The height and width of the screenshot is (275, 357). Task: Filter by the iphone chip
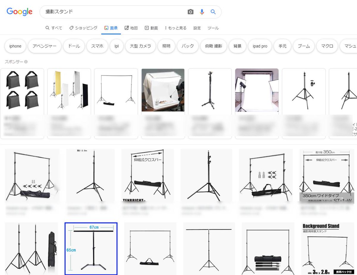(15, 46)
